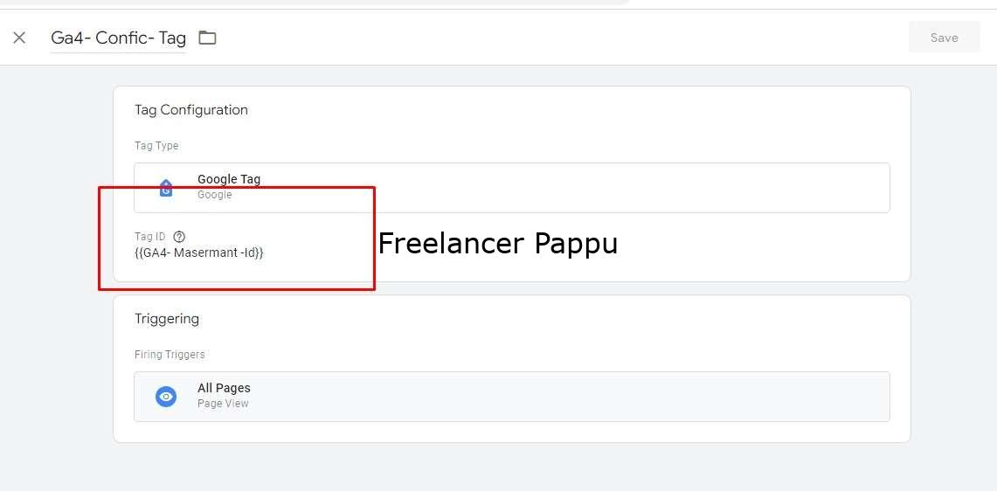Click the Triggering section heading
997x491 pixels.
click(167, 319)
